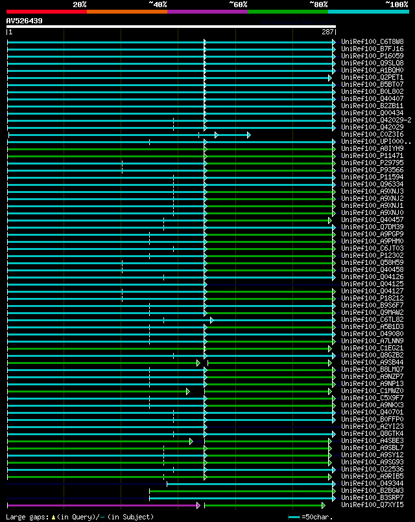Click the UniRef100_P18212 label

coord(372,299)
